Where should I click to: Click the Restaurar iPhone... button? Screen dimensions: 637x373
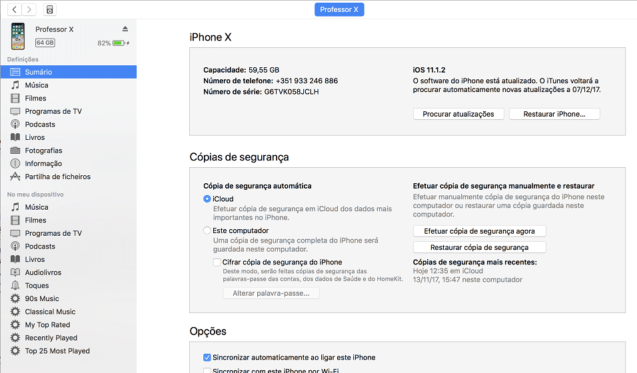pos(554,114)
